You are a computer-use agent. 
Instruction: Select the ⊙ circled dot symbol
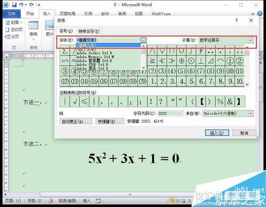(191, 61)
